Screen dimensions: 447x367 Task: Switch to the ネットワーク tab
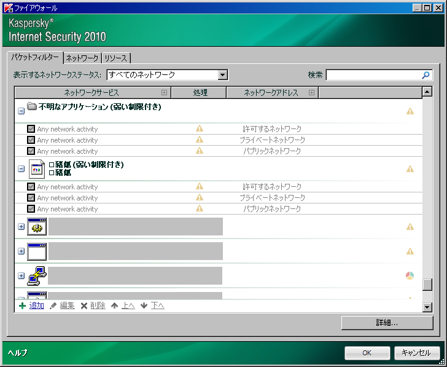click(82, 58)
